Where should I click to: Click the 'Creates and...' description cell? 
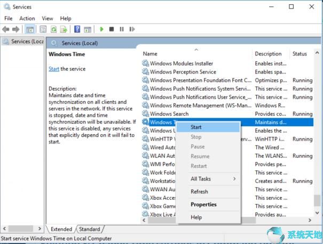271,181
